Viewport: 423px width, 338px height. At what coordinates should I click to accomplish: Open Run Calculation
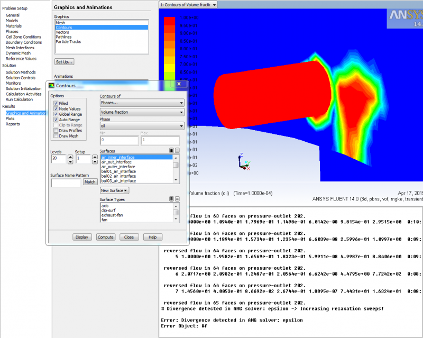[x=19, y=99]
